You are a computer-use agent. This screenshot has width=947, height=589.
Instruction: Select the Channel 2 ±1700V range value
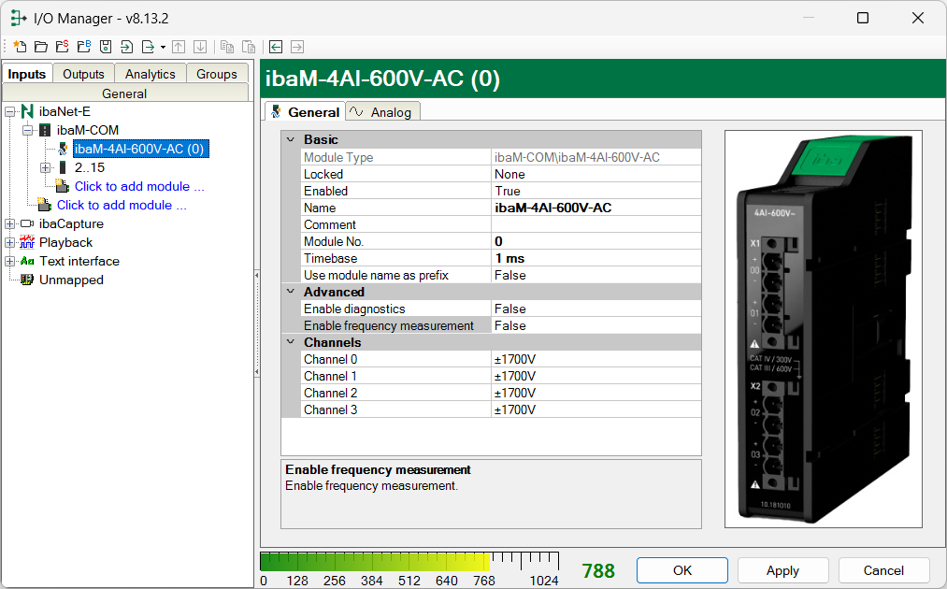coord(596,394)
